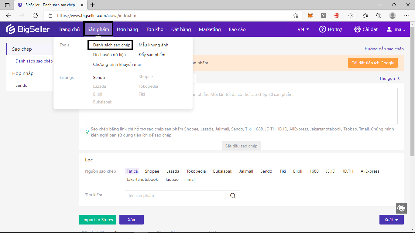Select the Taobao source filter
415x233 pixels.
tap(172, 179)
